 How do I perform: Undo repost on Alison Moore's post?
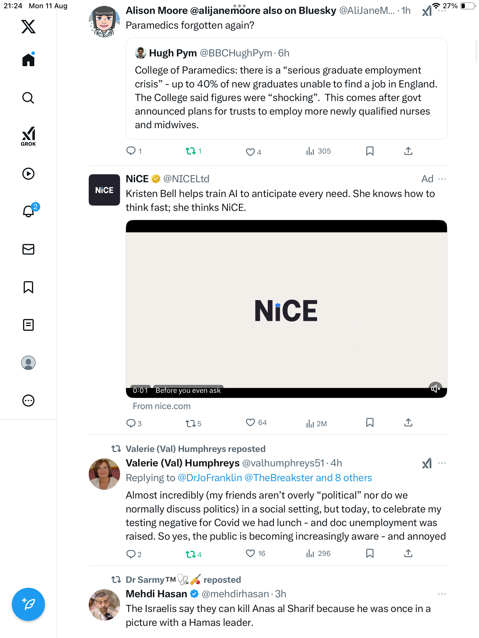pos(191,151)
